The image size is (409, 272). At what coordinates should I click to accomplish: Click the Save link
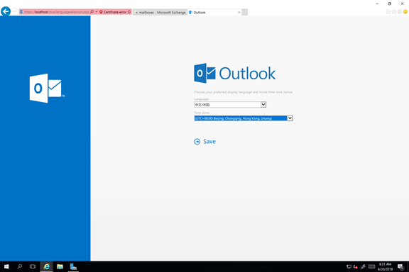[209, 142]
